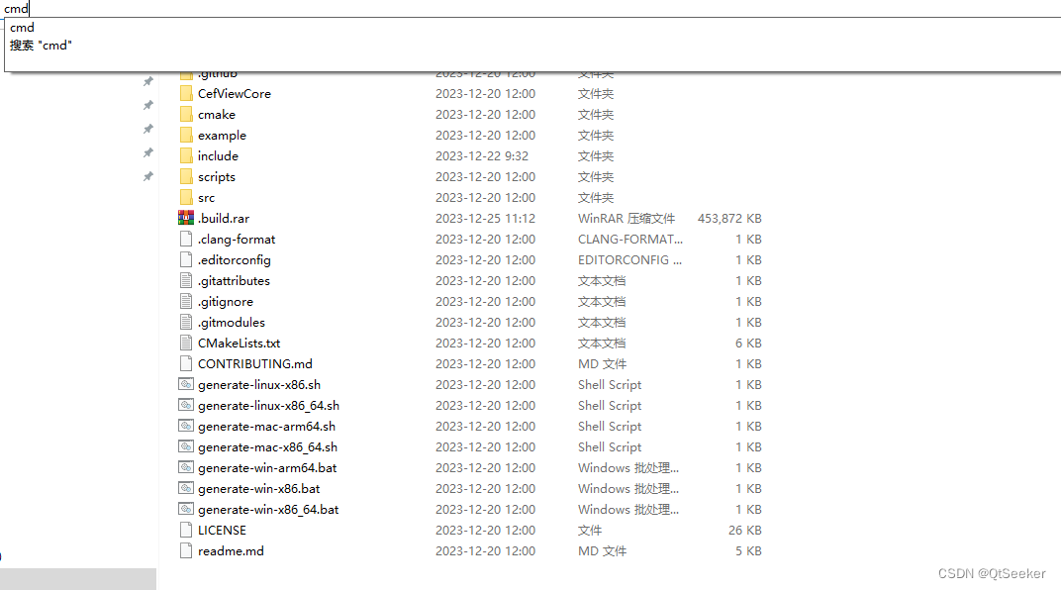
Task: Select the include folder icon
Action: click(x=186, y=155)
